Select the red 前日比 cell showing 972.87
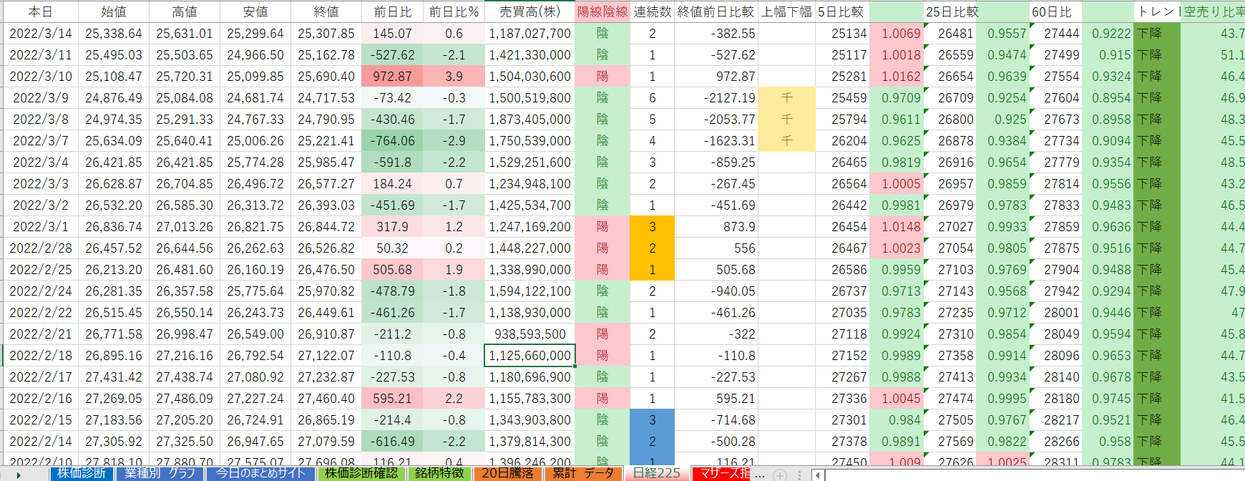This screenshot has height=481, width=1245. click(392, 77)
